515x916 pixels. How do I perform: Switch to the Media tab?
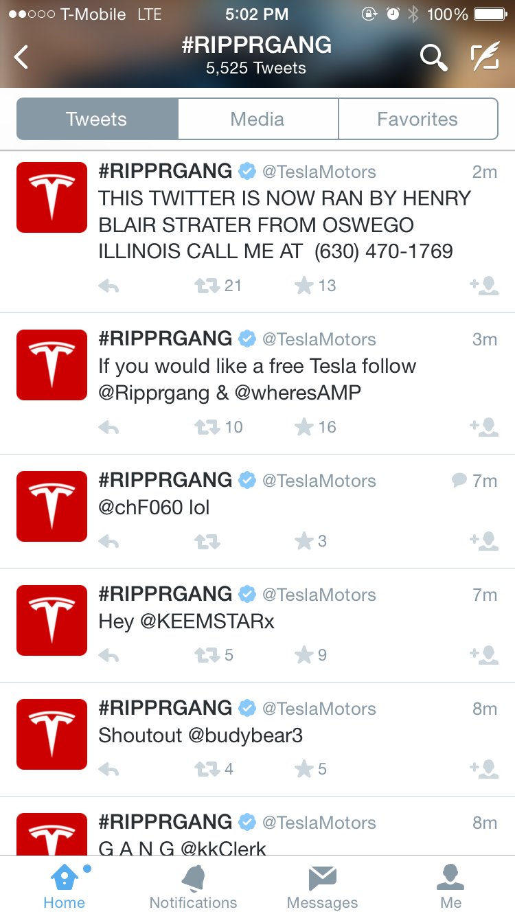pyautogui.click(x=257, y=119)
